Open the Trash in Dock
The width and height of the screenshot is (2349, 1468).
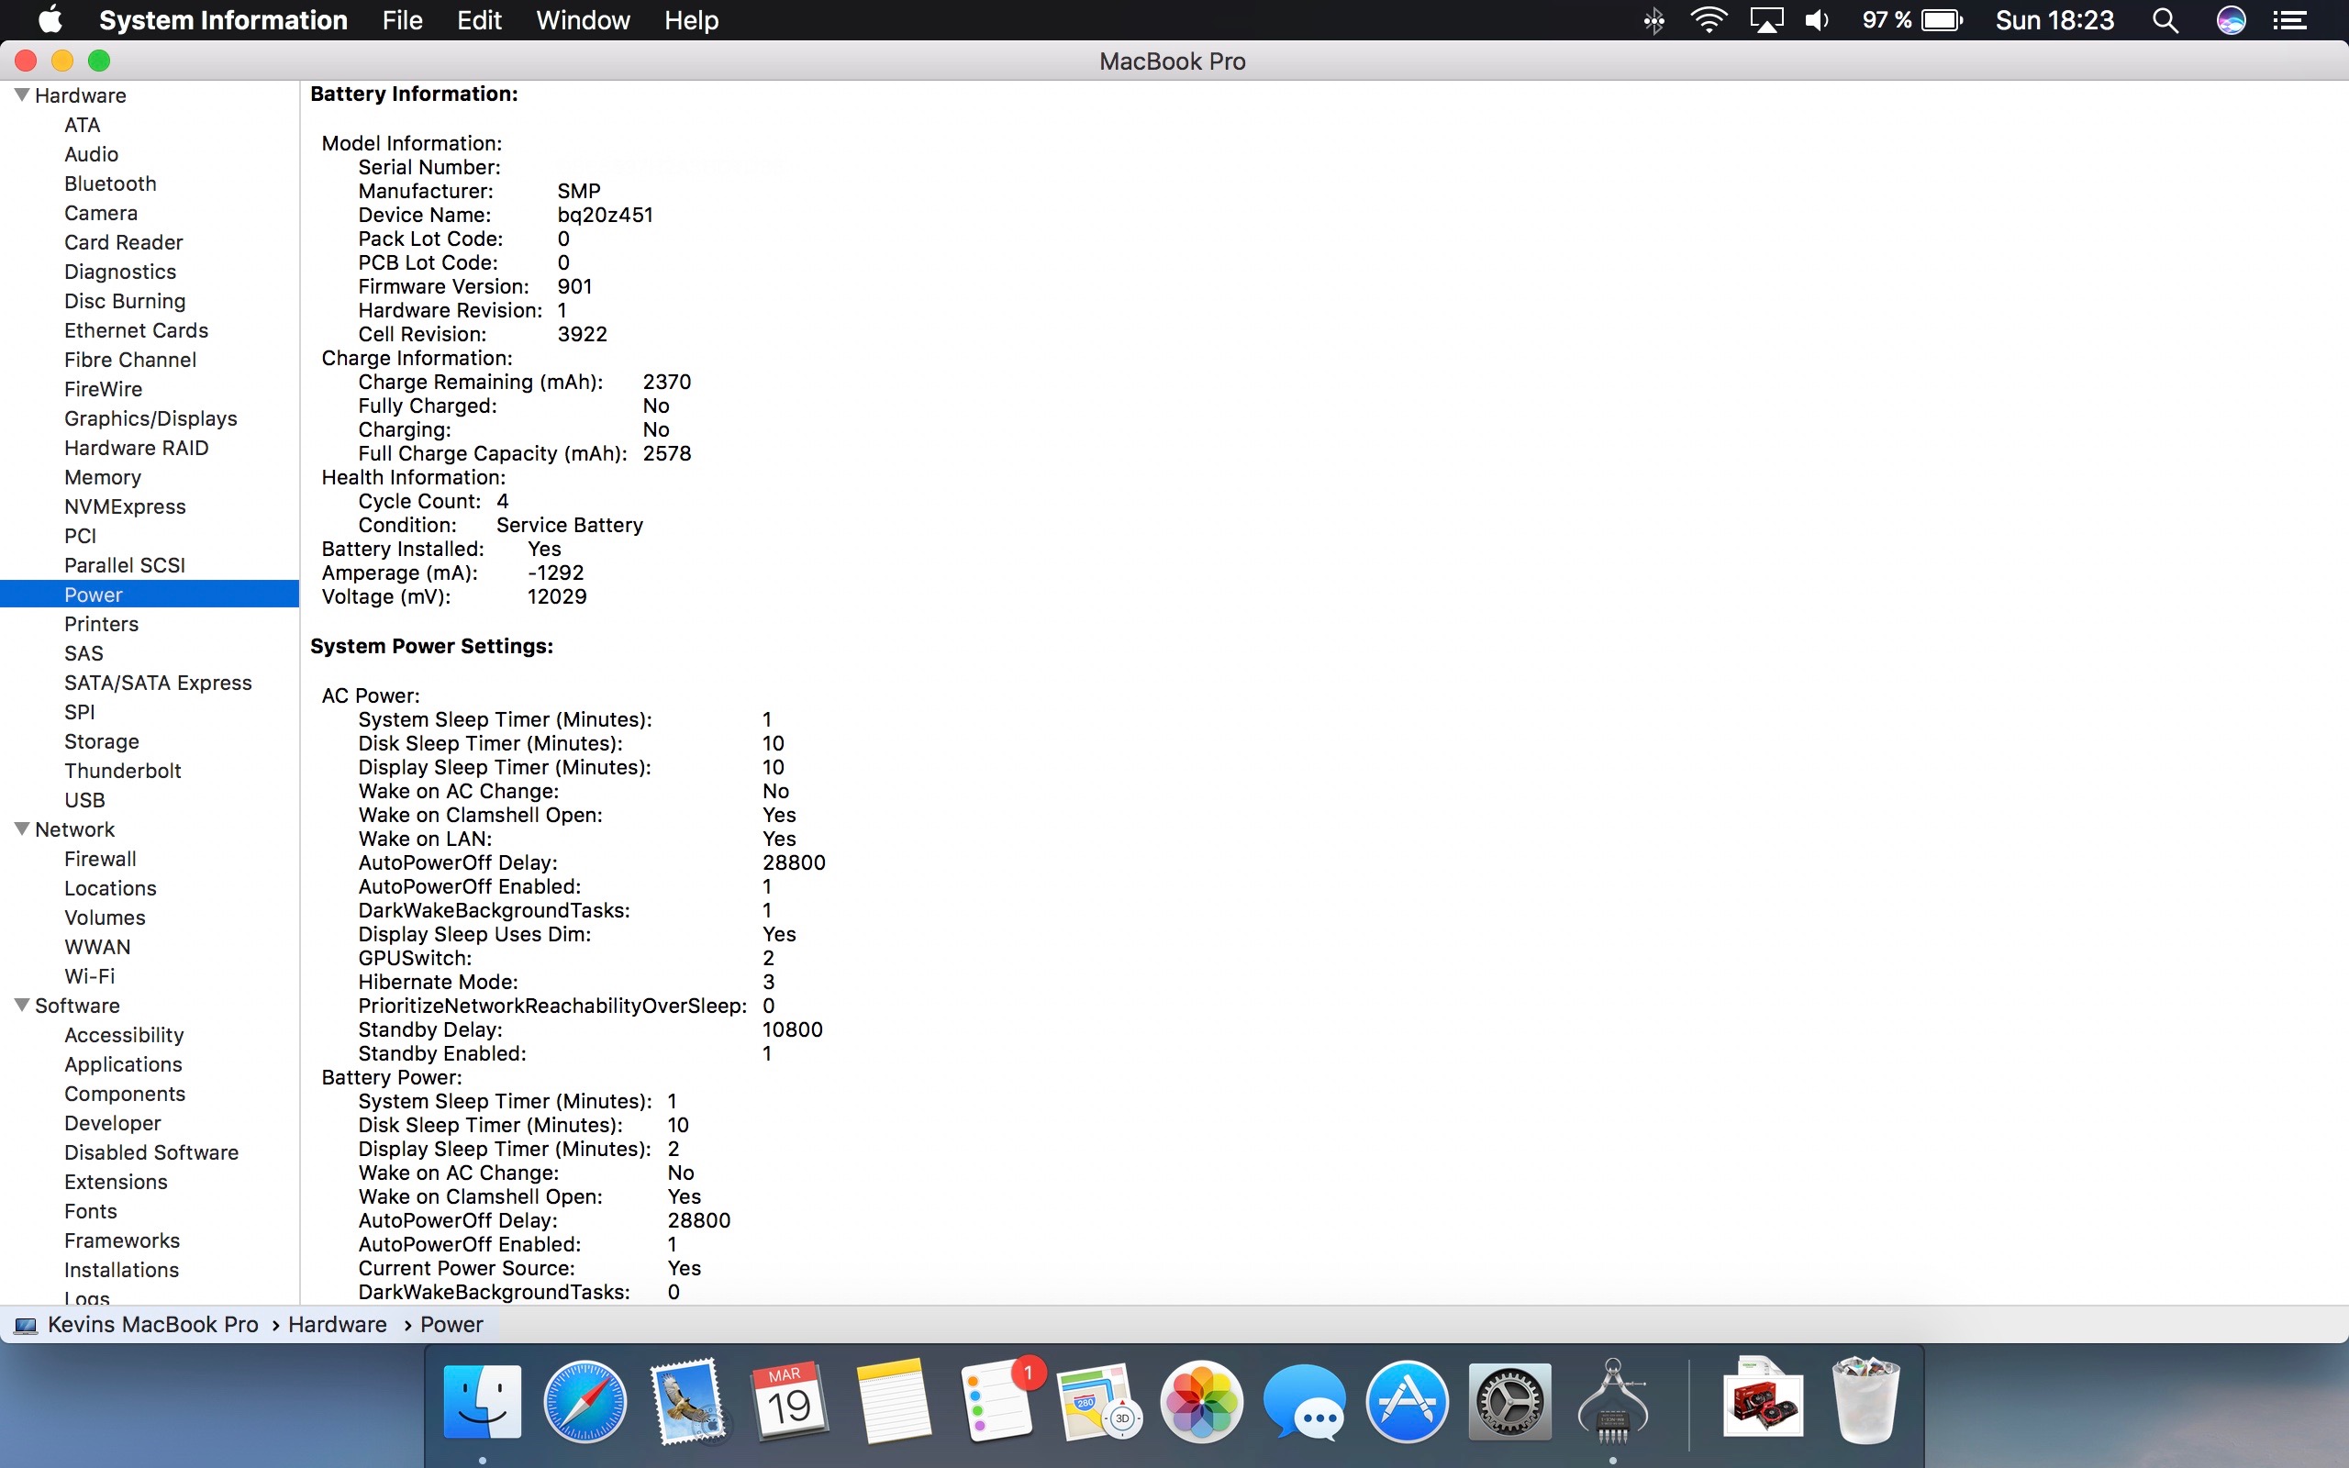tap(1865, 1402)
